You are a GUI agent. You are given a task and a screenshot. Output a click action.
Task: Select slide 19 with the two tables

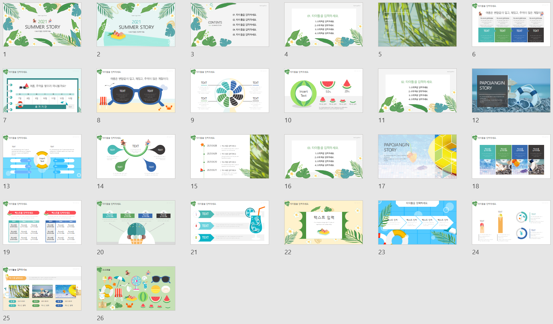click(x=42, y=222)
